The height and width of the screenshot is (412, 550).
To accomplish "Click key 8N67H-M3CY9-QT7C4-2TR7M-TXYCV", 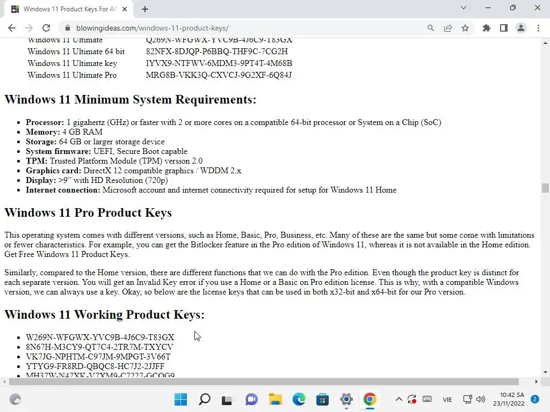I will point(99,347).
